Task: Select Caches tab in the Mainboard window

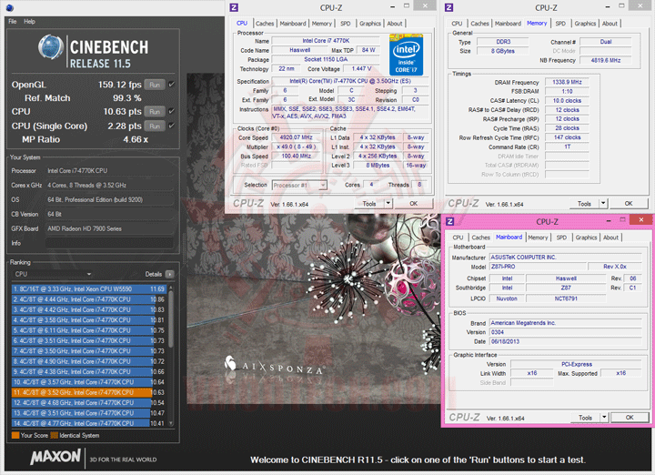Action: point(481,237)
